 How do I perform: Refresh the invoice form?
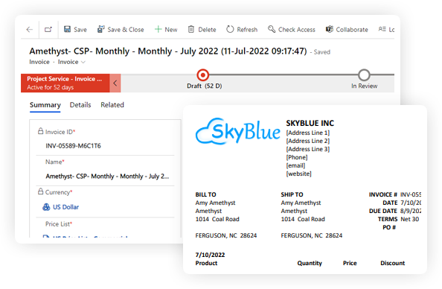coord(242,29)
